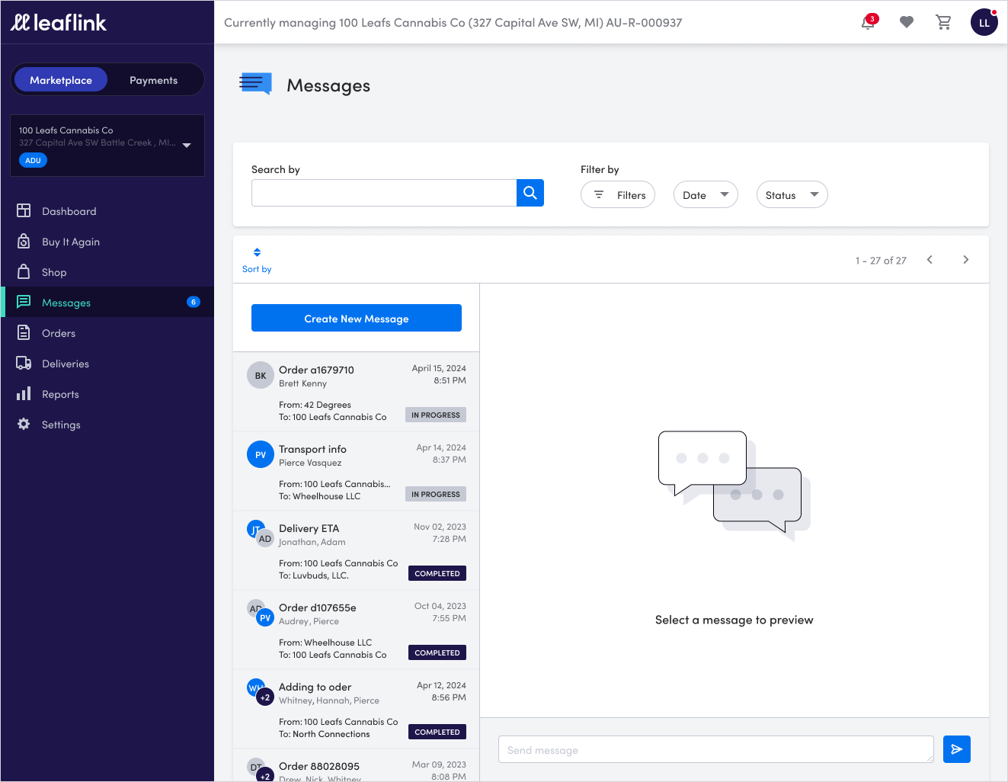
Task: Click the BK avatar on Order a1679710
Action: pos(261,375)
